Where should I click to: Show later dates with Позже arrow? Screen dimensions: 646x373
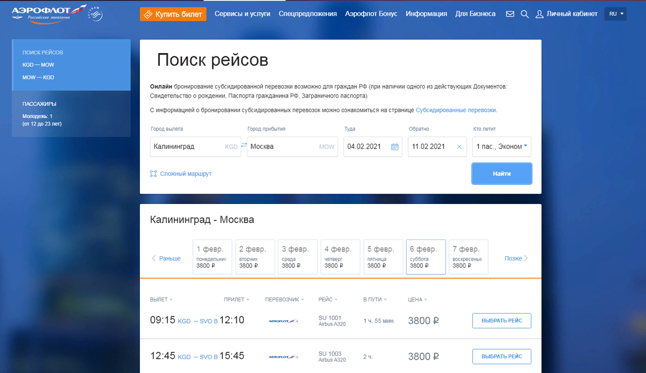516,258
